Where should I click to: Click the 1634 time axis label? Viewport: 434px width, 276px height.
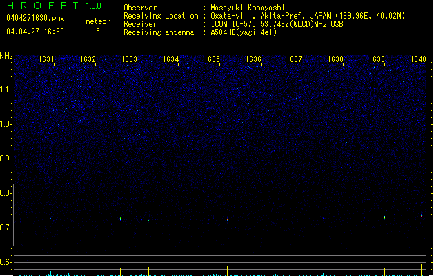click(x=171, y=59)
